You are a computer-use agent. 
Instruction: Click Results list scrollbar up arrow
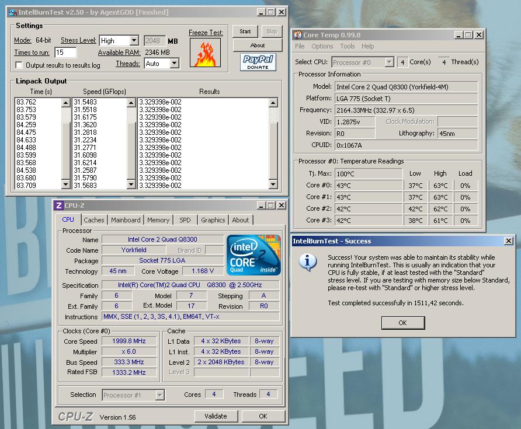pyautogui.click(x=273, y=102)
